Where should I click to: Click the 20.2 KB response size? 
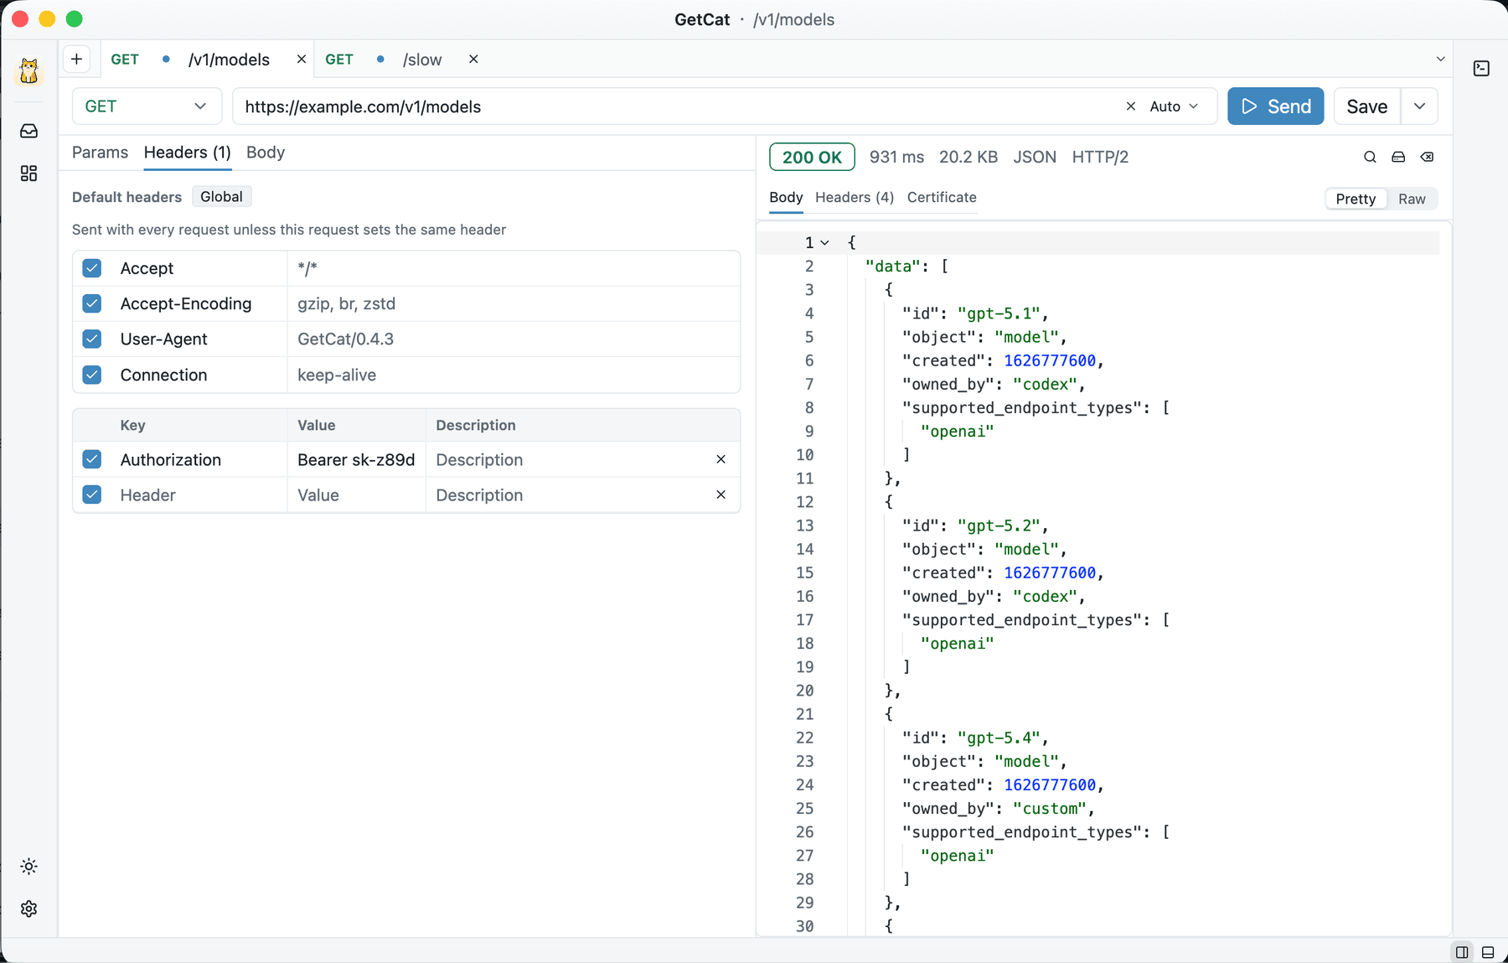click(968, 157)
